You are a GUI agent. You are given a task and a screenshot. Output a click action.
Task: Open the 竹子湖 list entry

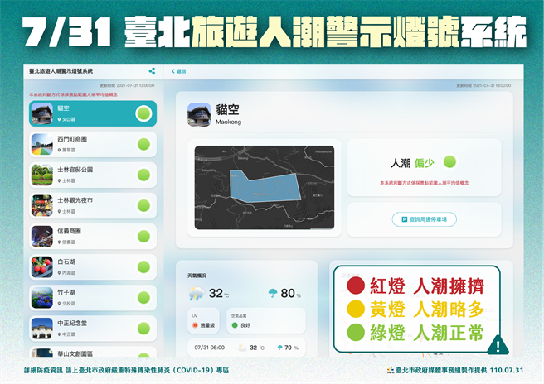[x=93, y=297]
